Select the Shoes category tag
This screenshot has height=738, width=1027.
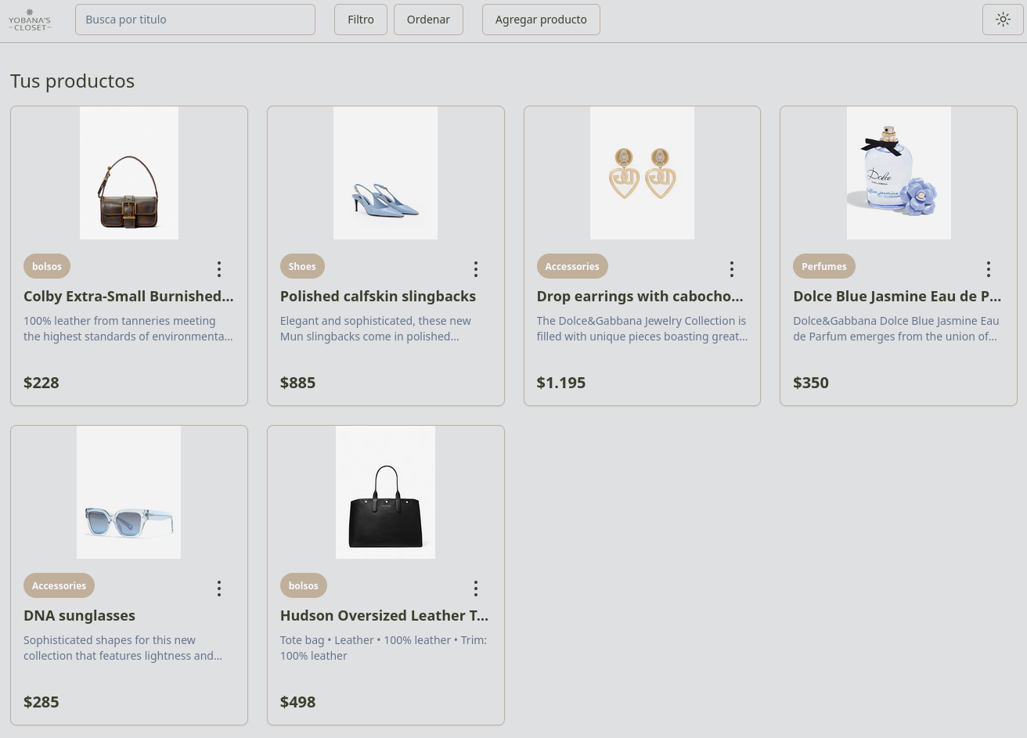(x=302, y=266)
